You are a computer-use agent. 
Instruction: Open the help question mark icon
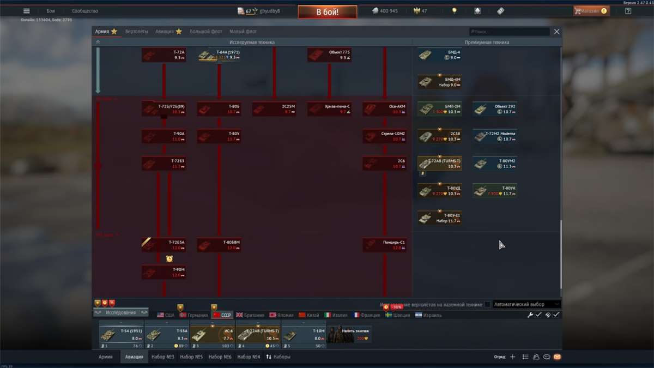click(628, 11)
